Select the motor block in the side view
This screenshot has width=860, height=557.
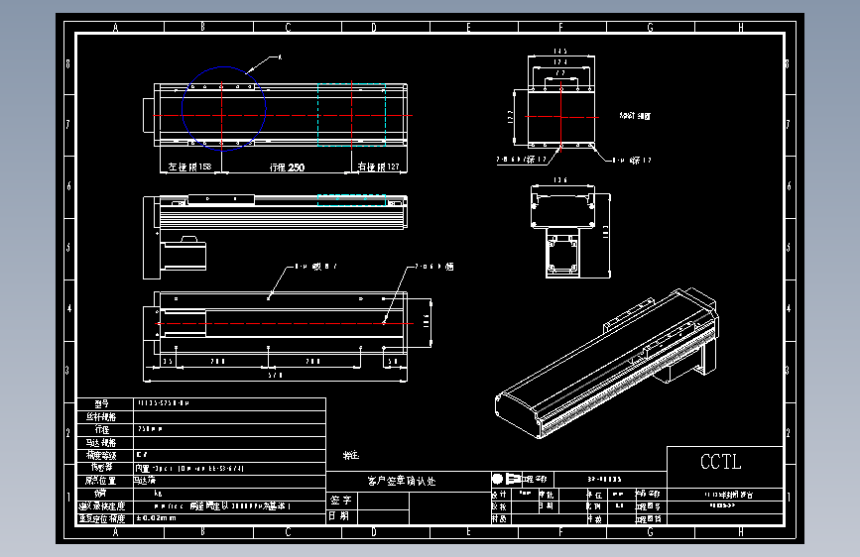pos(184,255)
